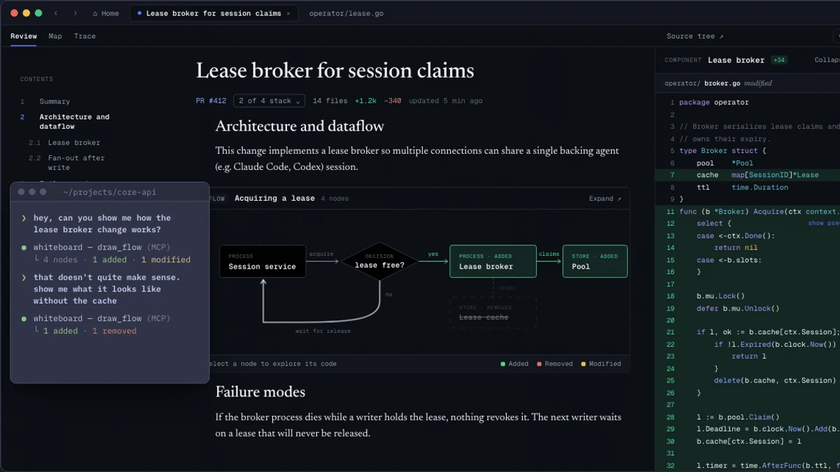Open the Source tree link
The height and width of the screenshot is (472, 840).
tap(695, 36)
